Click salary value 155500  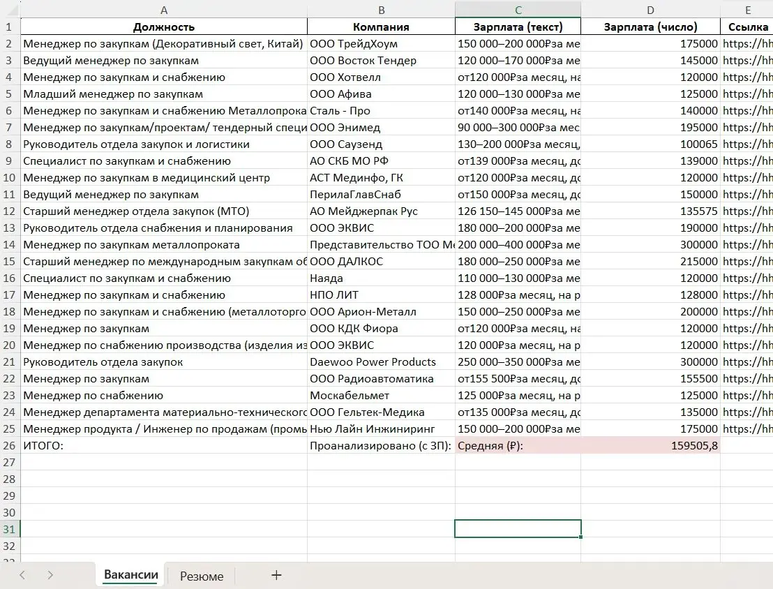[650, 379]
